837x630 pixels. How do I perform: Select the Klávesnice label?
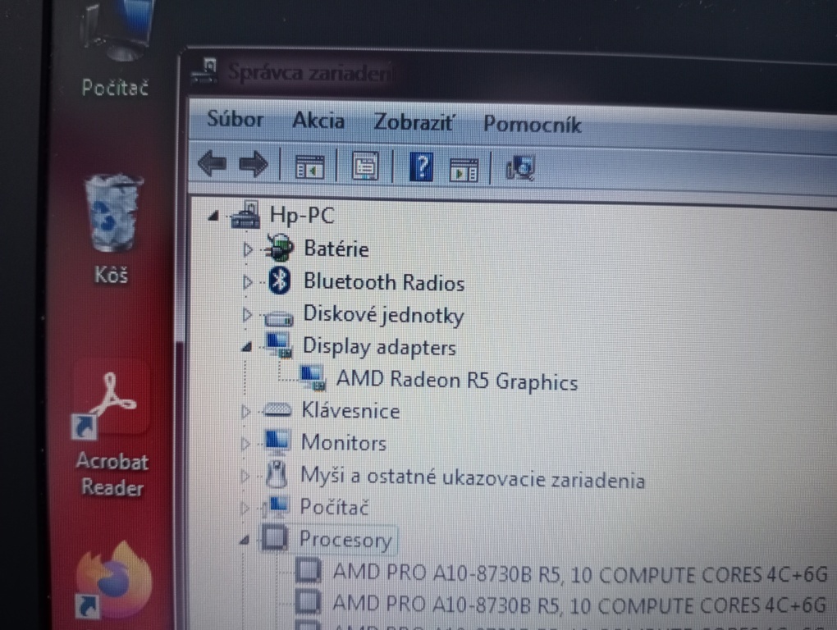[350, 411]
